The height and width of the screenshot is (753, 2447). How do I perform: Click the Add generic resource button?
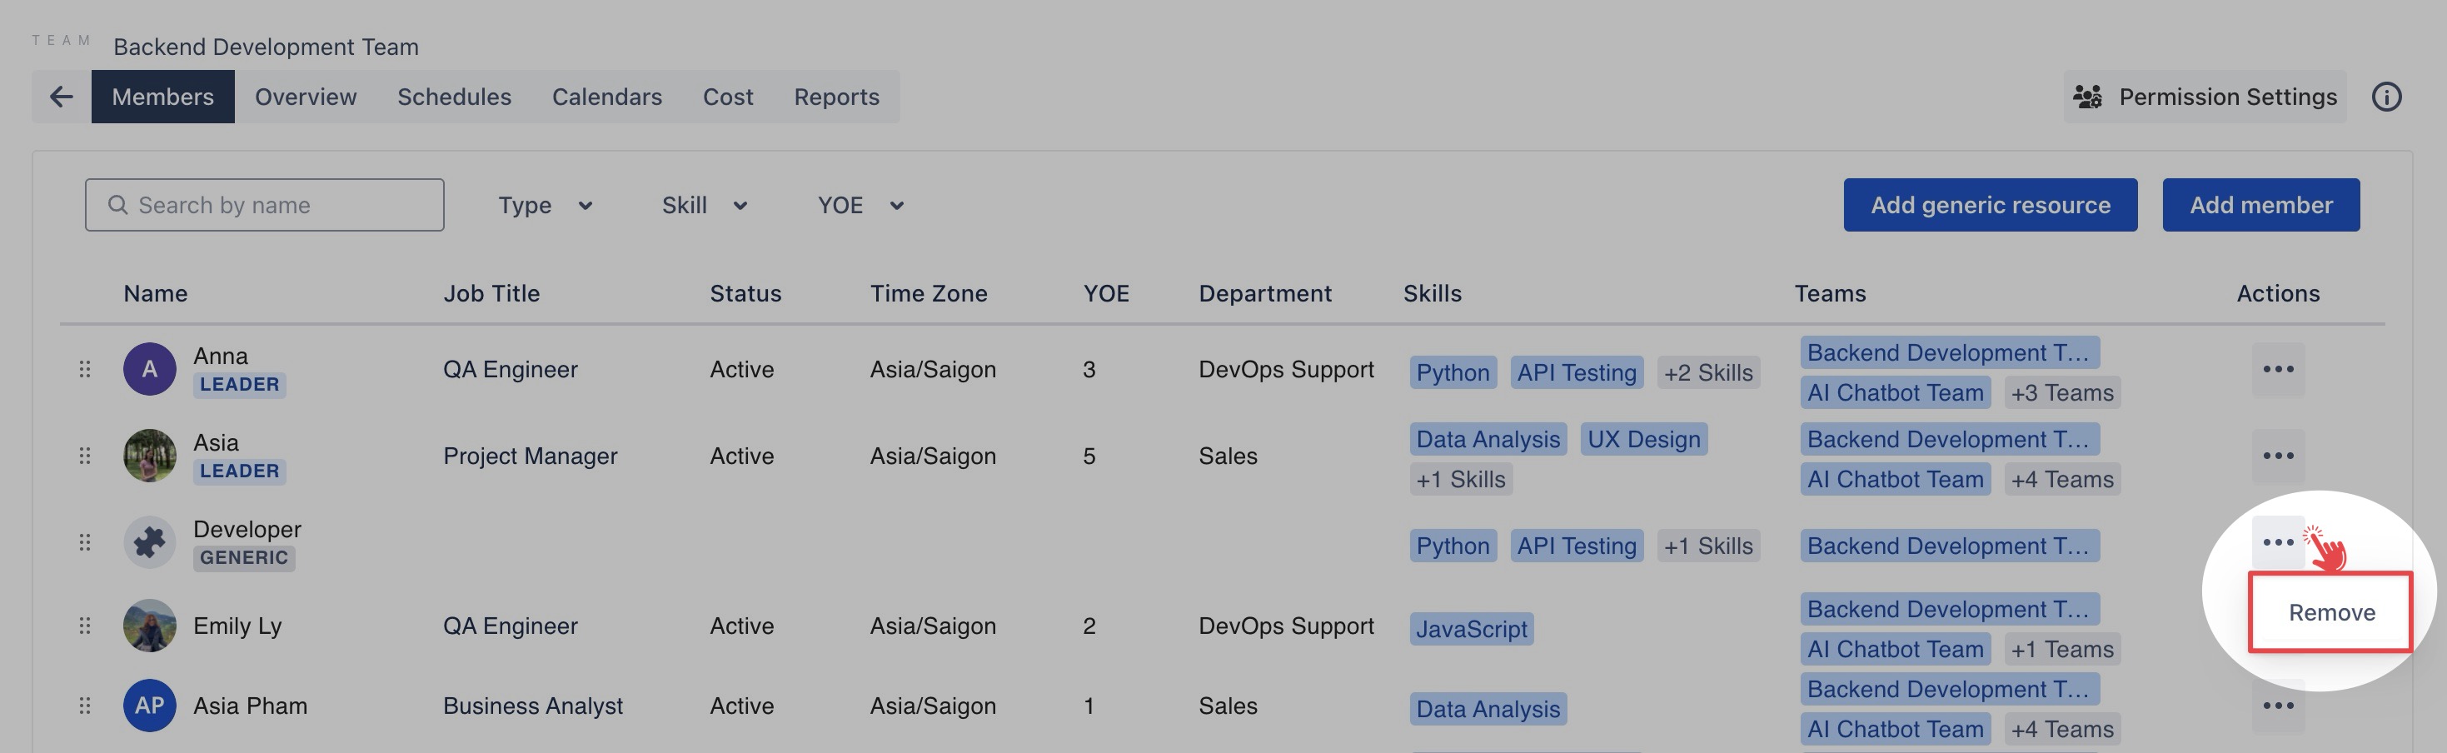[x=1989, y=205]
